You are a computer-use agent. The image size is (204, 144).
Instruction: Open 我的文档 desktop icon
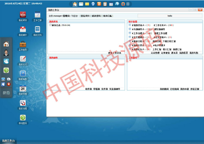pos(38,31)
